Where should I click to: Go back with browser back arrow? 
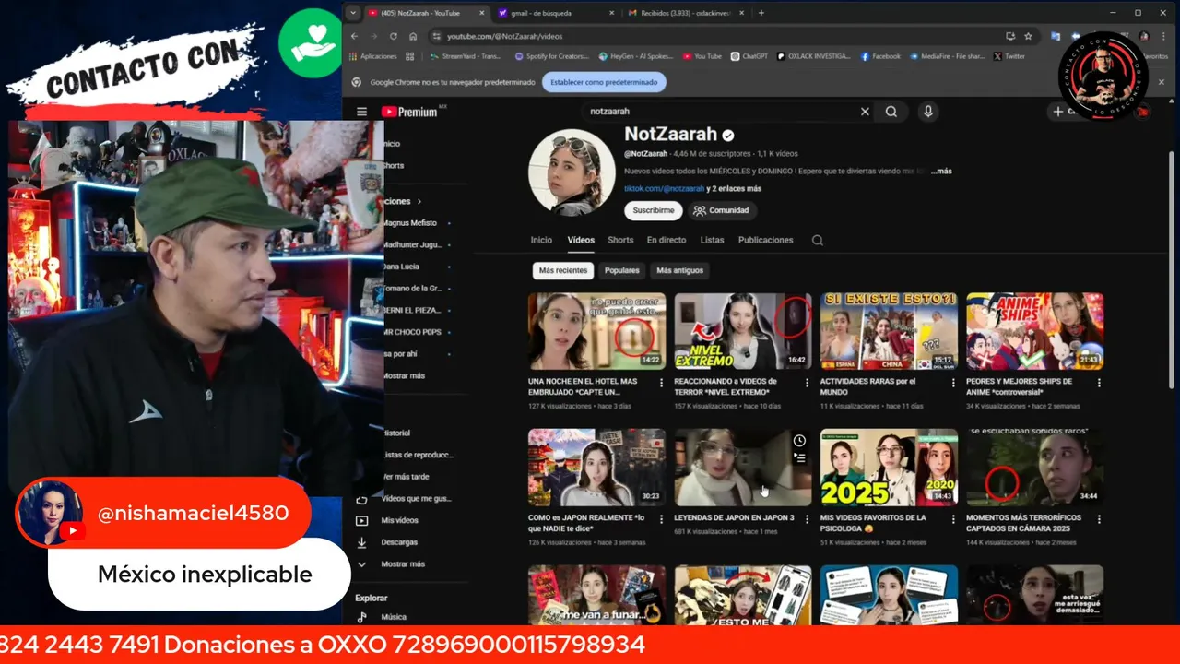point(354,36)
